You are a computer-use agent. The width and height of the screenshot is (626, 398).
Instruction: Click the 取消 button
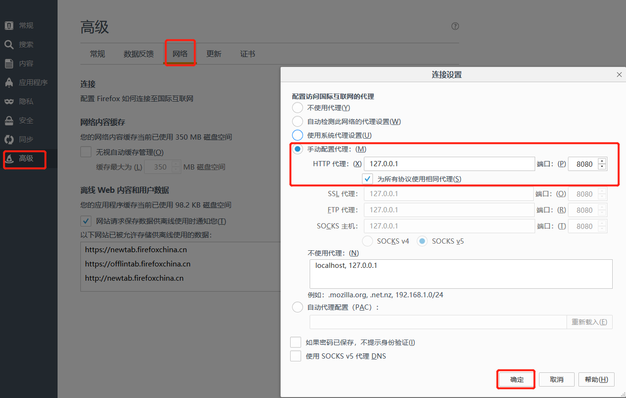pyautogui.click(x=557, y=379)
